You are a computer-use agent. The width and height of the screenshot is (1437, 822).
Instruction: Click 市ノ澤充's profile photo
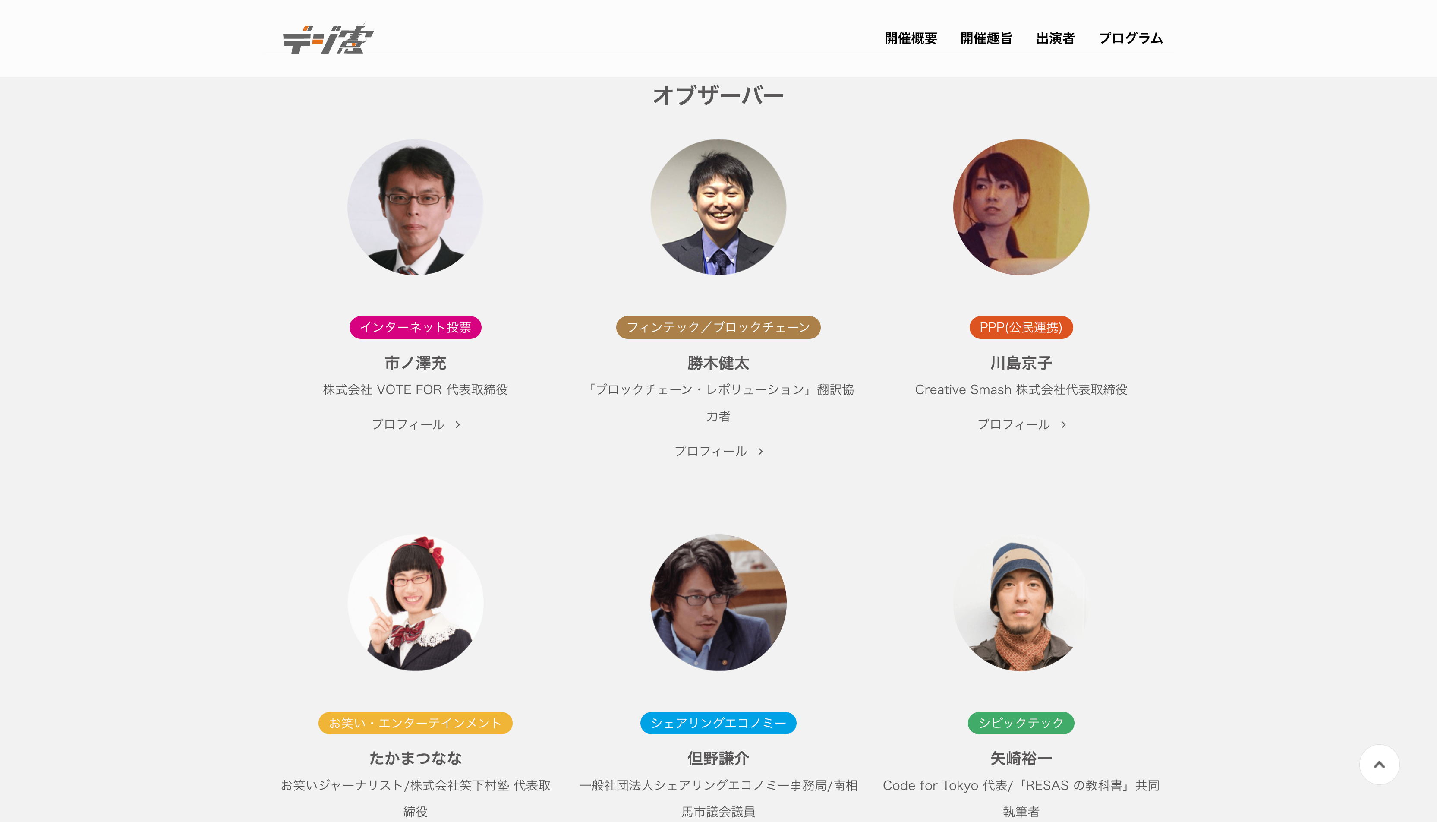click(x=415, y=207)
